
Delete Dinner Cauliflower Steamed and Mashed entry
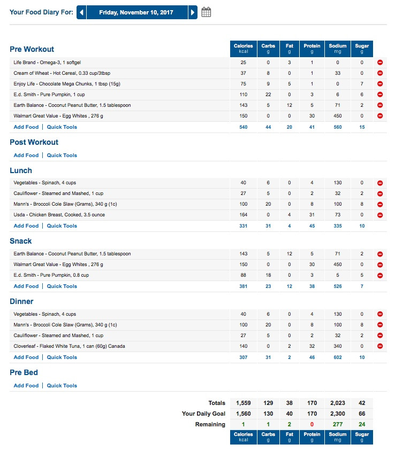380,336
